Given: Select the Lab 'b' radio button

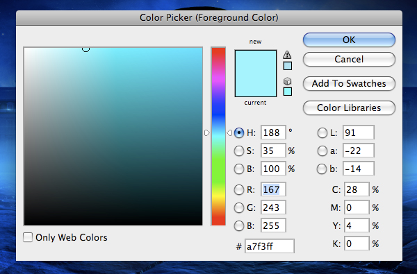Looking at the screenshot, I should click(322, 169).
